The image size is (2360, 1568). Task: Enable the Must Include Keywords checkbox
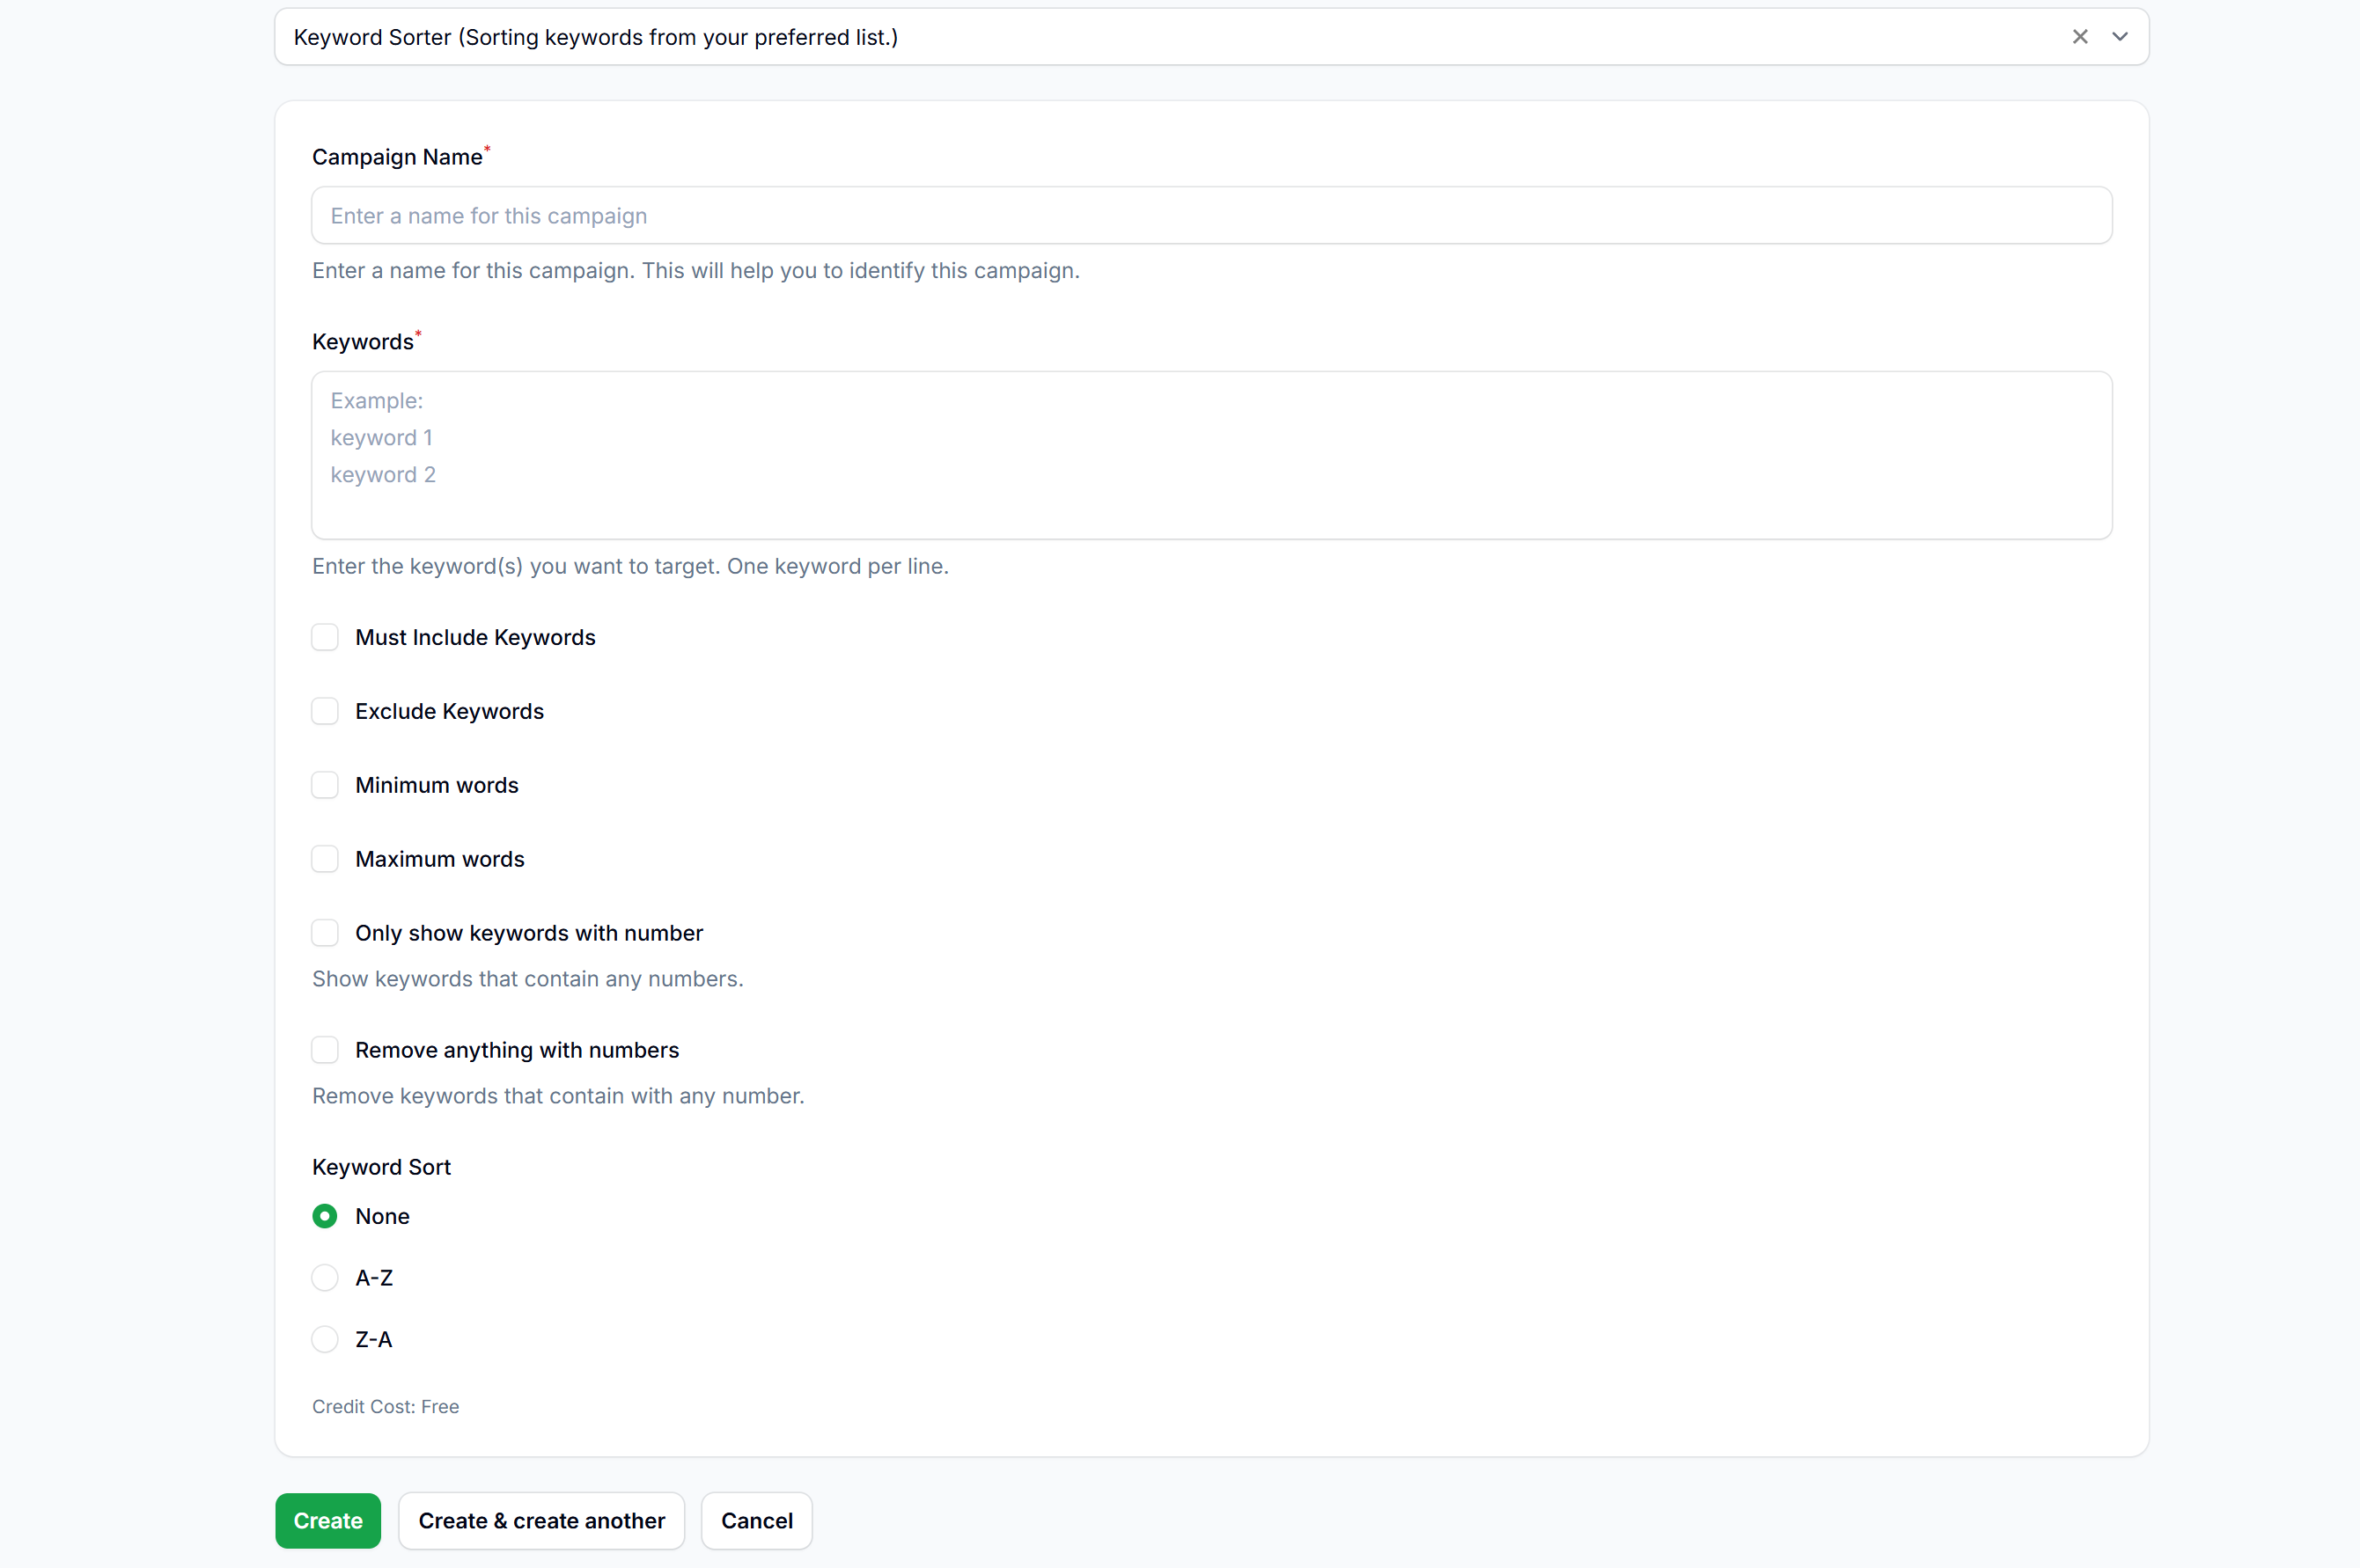[324, 637]
